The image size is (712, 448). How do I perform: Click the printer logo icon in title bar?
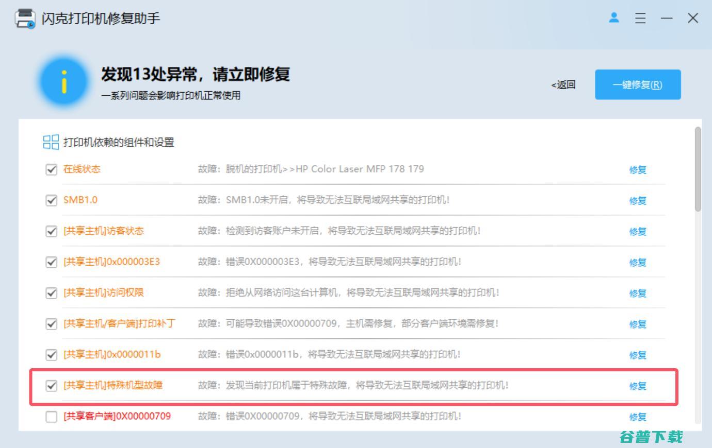click(x=24, y=18)
